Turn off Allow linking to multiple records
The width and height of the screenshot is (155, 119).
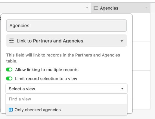pyautogui.click(x=9, y=70)
